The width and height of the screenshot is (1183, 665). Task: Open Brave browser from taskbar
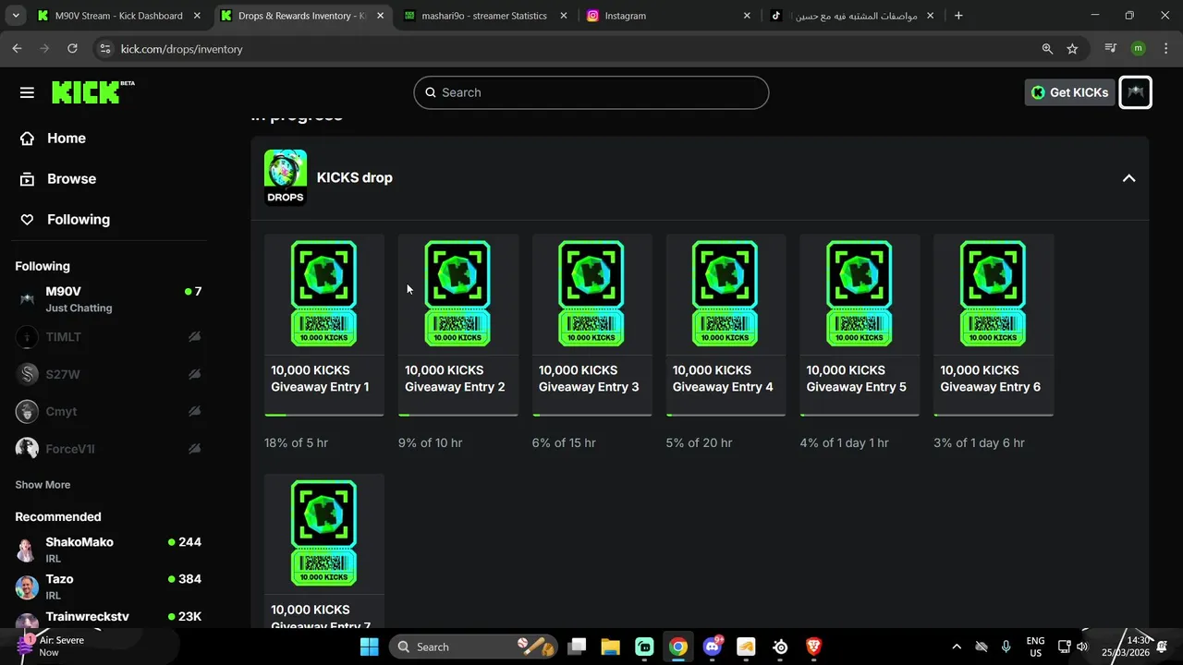coord(814,647)
